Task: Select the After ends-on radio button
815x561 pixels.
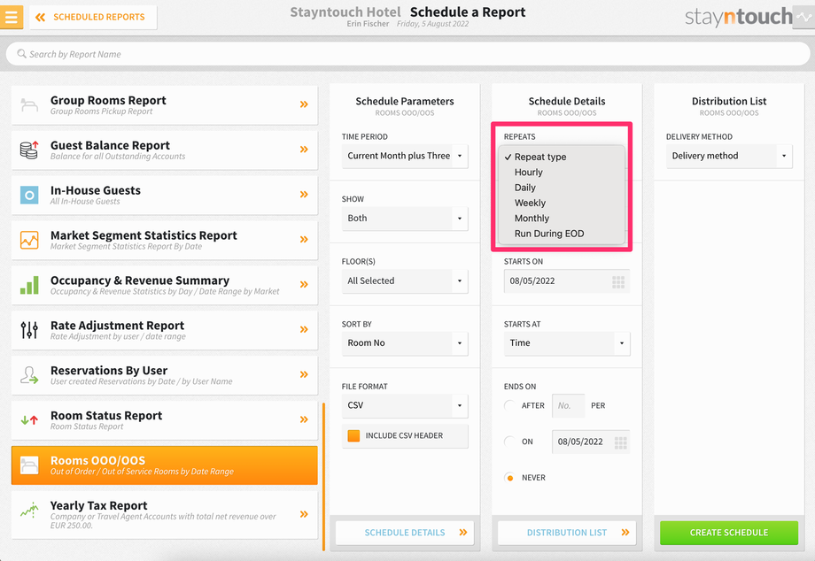Action: point(510,406)
